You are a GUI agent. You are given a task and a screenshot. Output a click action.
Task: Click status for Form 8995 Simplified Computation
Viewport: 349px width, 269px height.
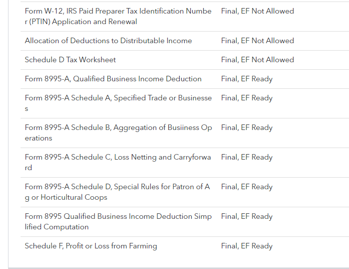pos(247,216)
